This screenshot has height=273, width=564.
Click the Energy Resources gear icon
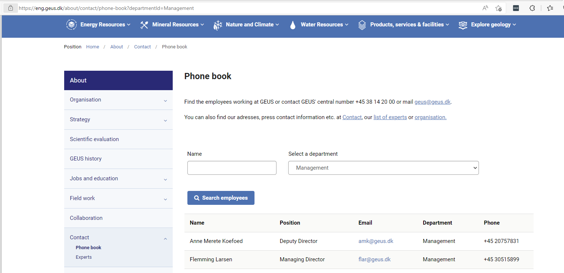71,25
